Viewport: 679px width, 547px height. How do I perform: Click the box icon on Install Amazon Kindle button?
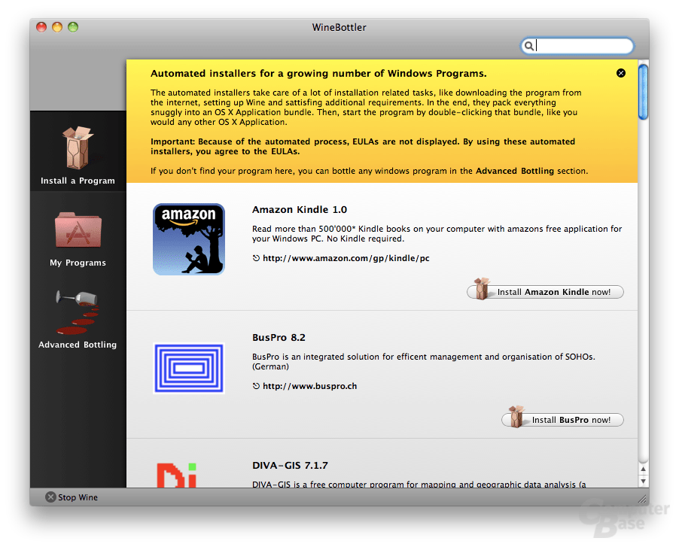481,289
